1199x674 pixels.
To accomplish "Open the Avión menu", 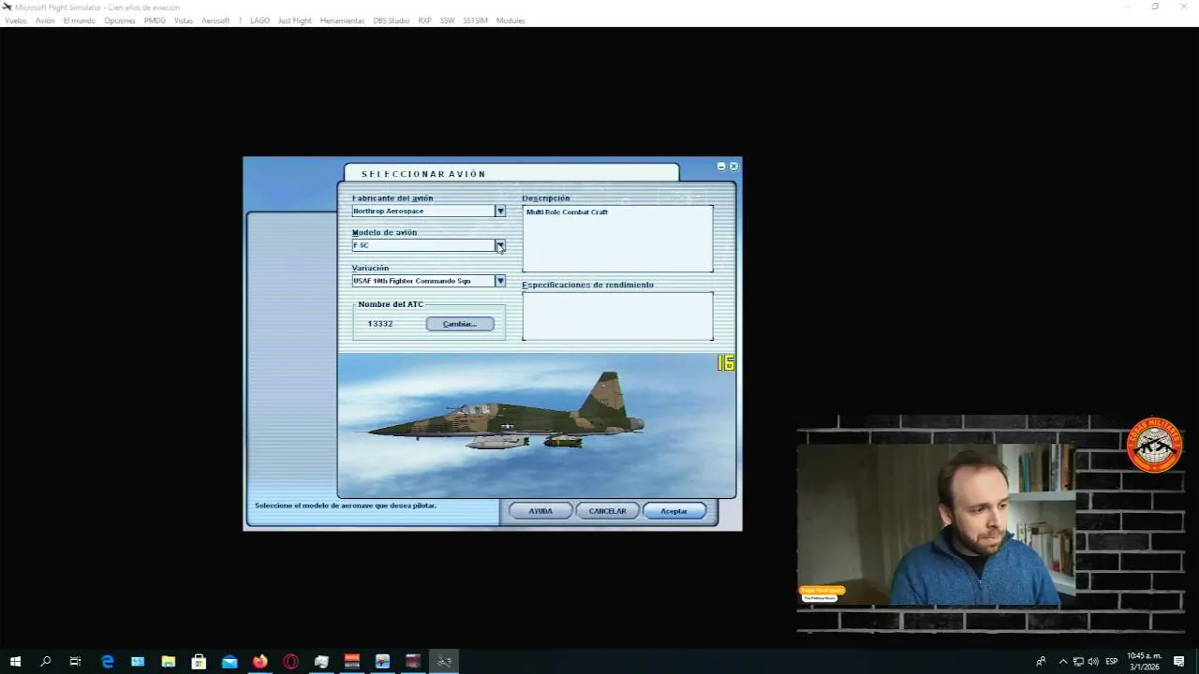I will (x=46, y=21).
